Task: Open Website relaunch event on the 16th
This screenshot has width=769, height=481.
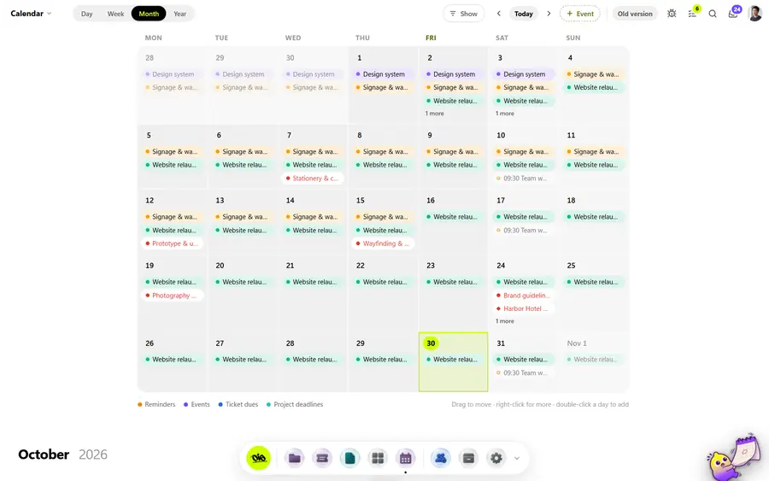Action: [x=454, y=217]
